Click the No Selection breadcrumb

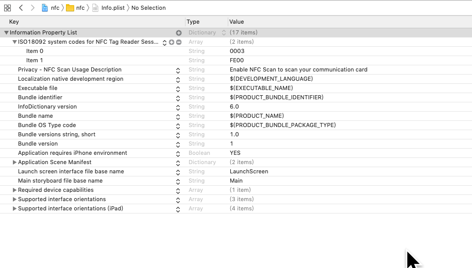148,8
